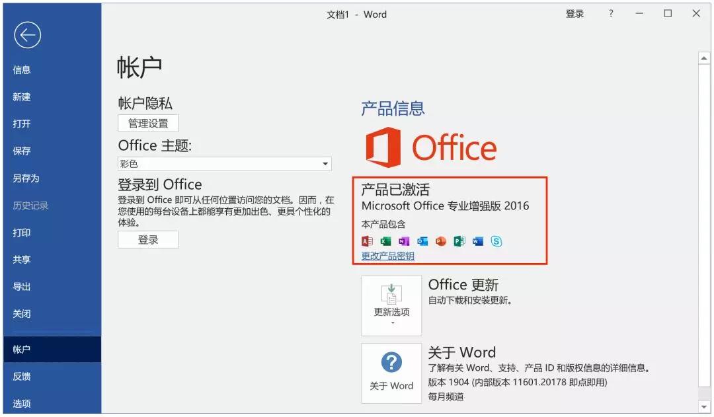The height and width of the screenshot is (417, 714).
Task: Click the 更改产品密钥 link
Action: coord(388,256)
